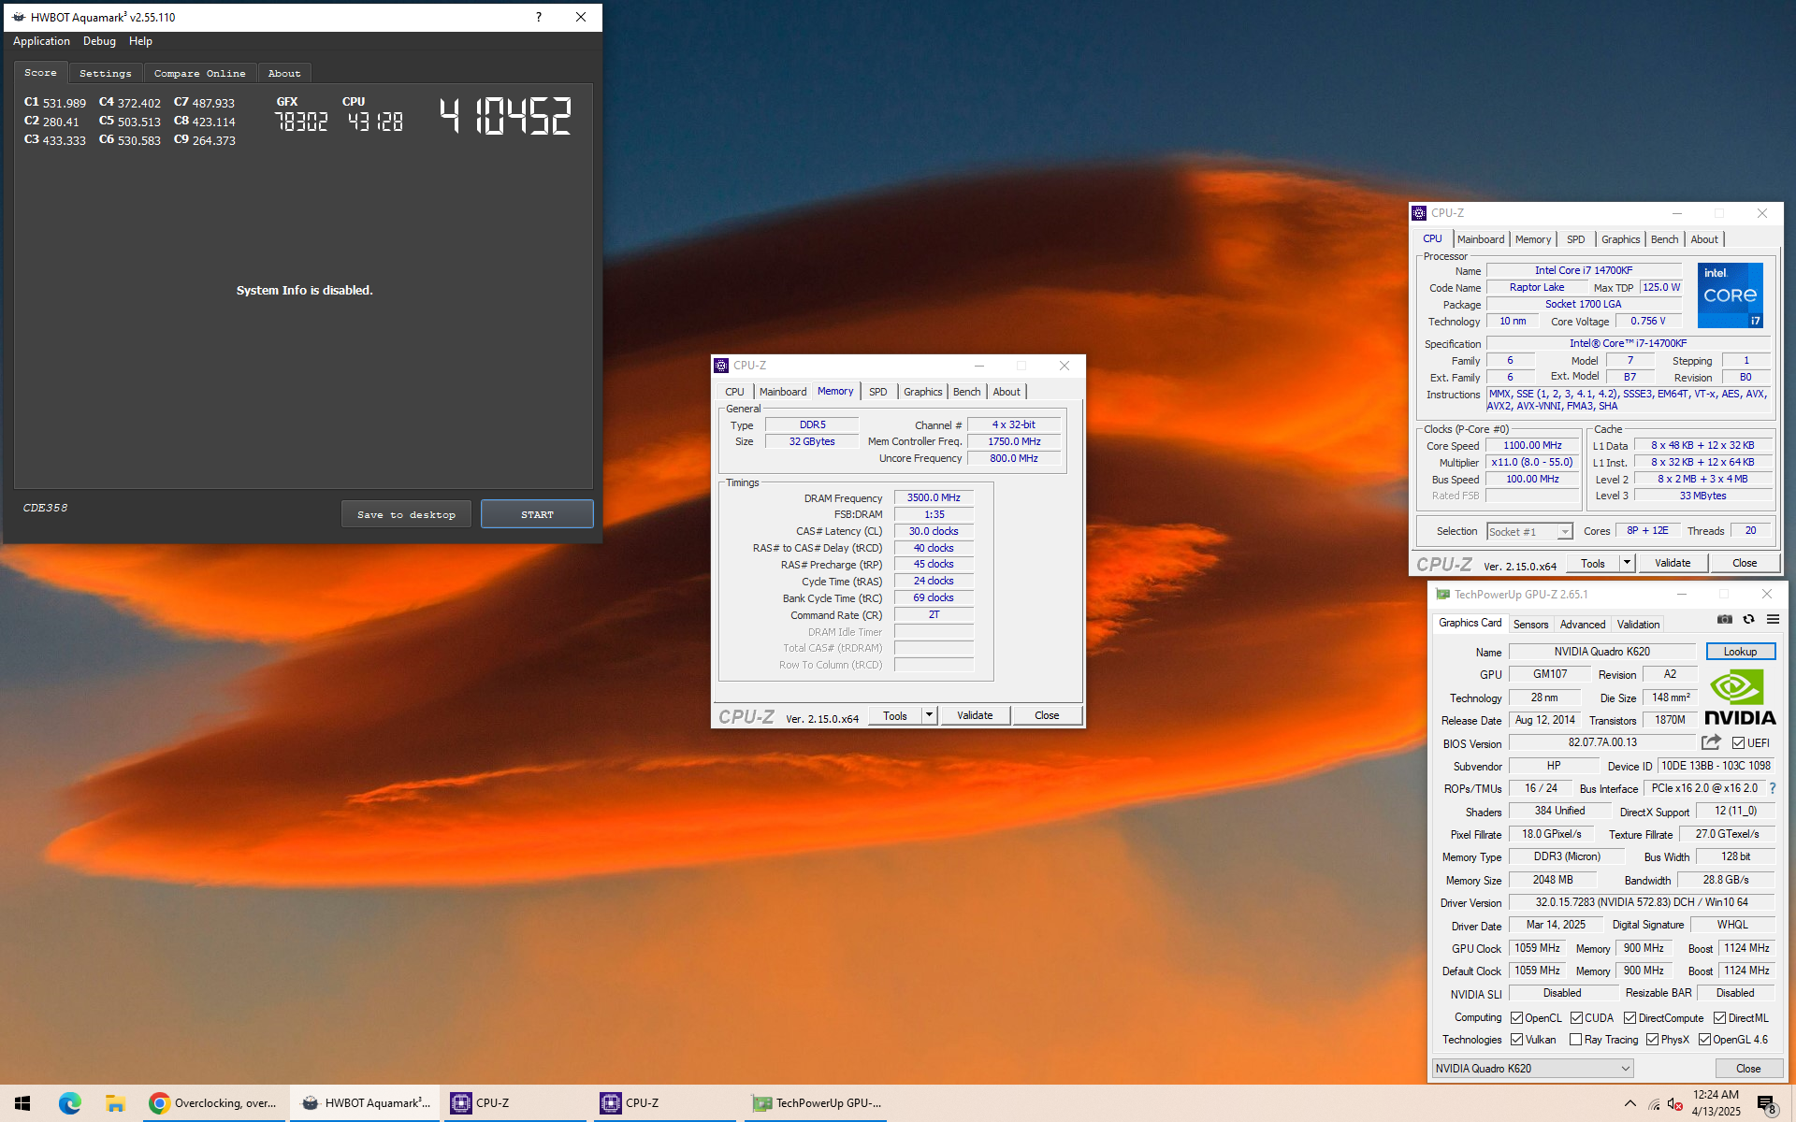Image resolution: width=1796 pixels, height=1122 pixels.
Task: Switch to the Chrome Overclocking taskbar item
Action: (214, 1103)
